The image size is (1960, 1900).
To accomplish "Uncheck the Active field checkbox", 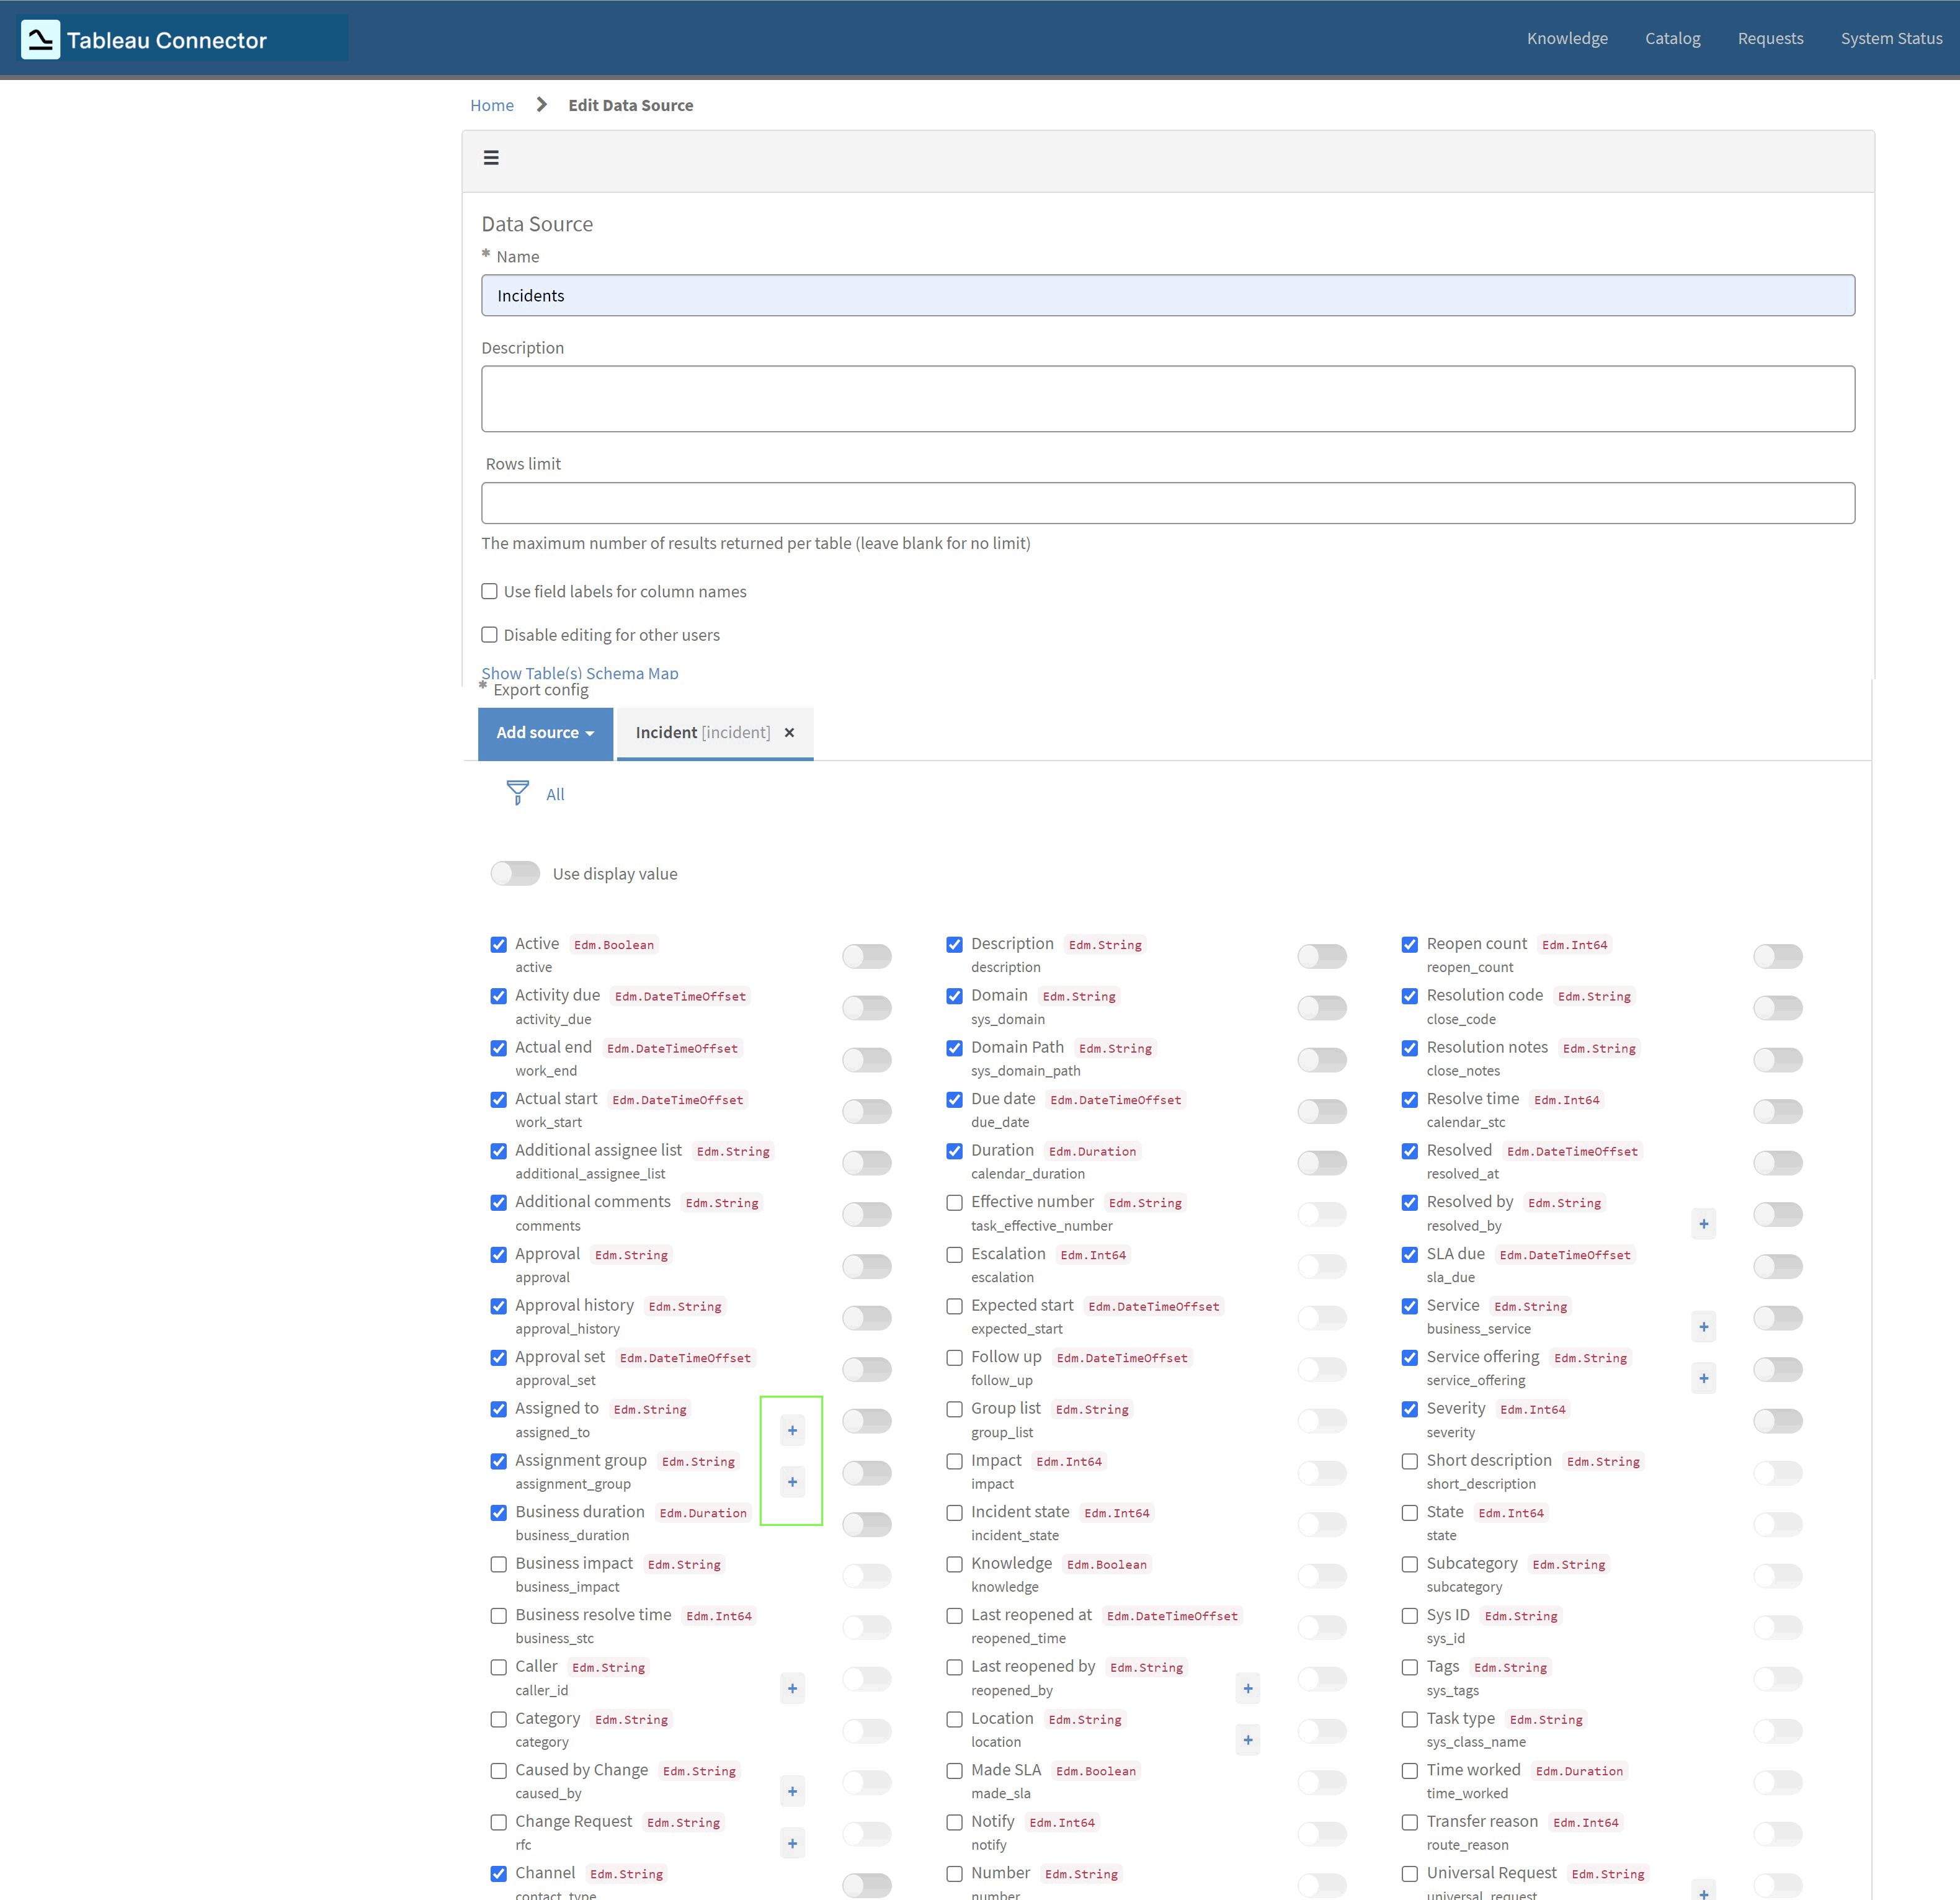I will 498,944.
